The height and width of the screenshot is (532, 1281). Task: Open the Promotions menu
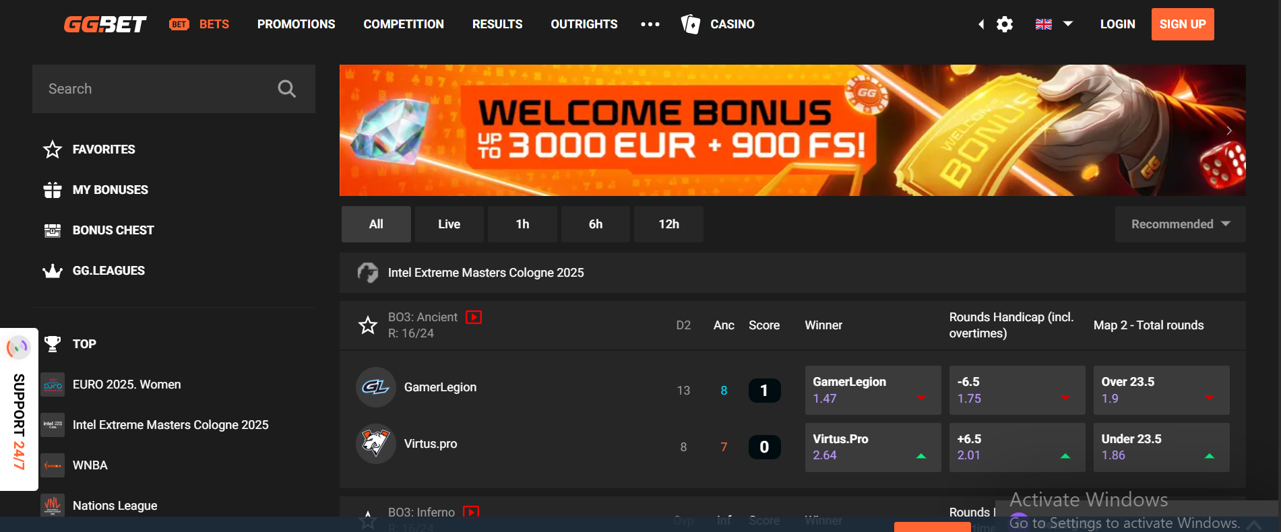[296, 24]
